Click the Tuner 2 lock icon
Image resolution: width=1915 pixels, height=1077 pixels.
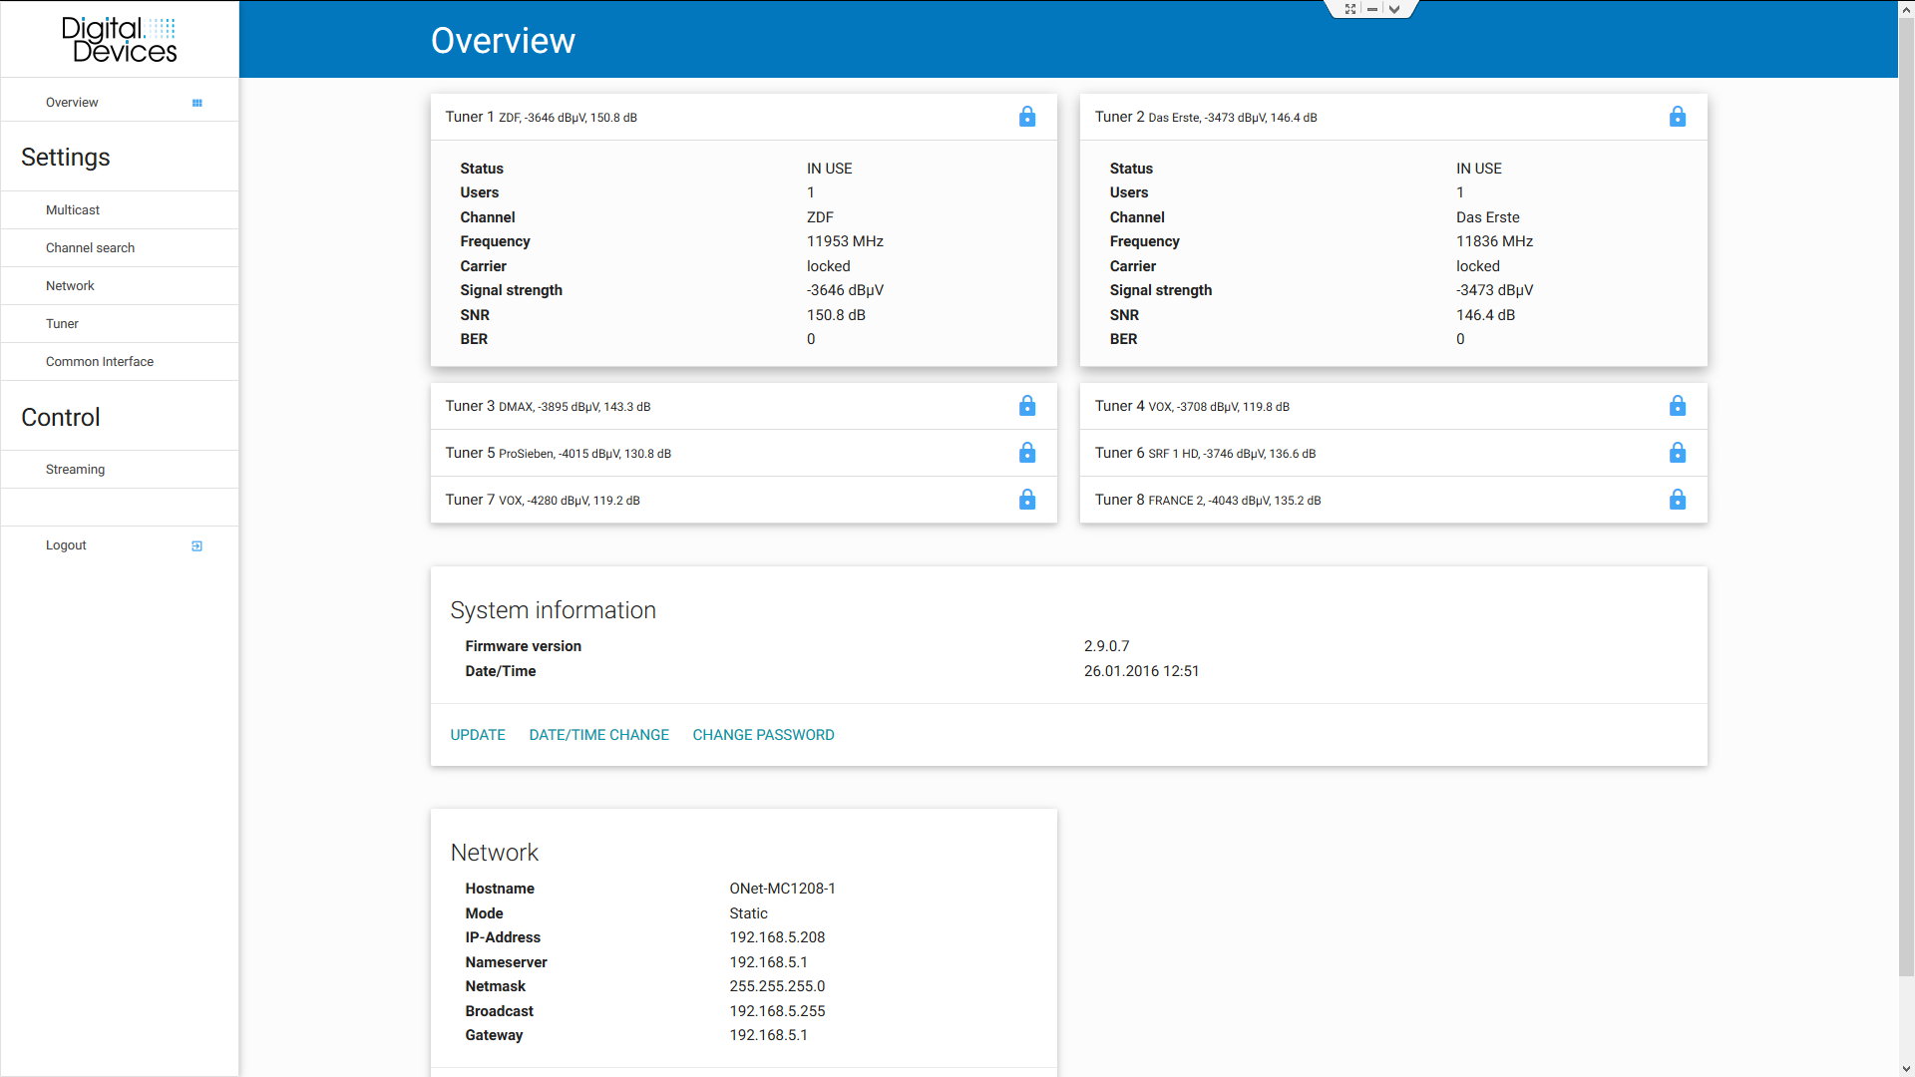pyautogui.click(x=1677, y=117)
